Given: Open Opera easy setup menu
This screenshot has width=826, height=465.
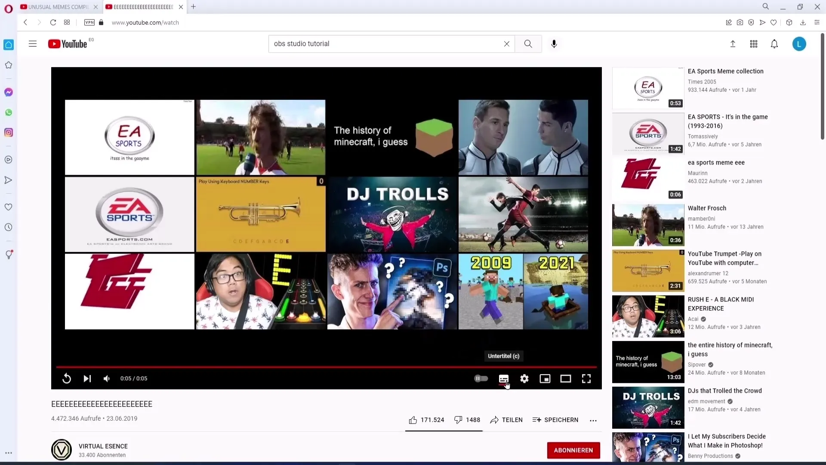Looking at the screenshot, I should [817, 22].
